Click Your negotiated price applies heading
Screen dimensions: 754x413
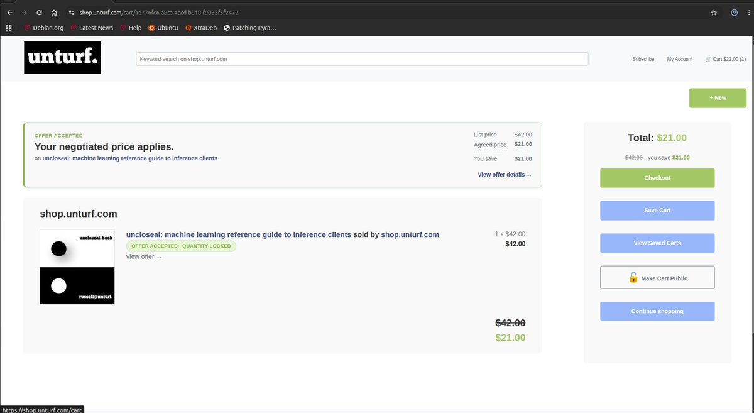tap(104, 146)
